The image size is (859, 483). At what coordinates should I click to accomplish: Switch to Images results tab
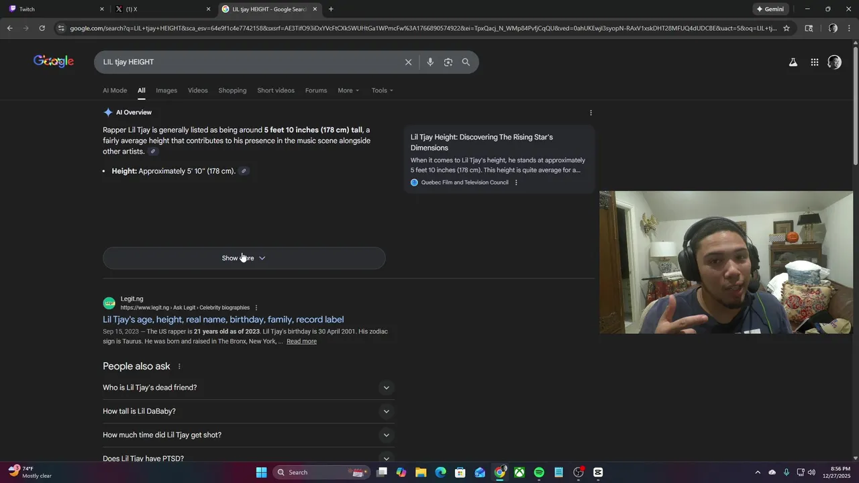[x=166, y=91]
